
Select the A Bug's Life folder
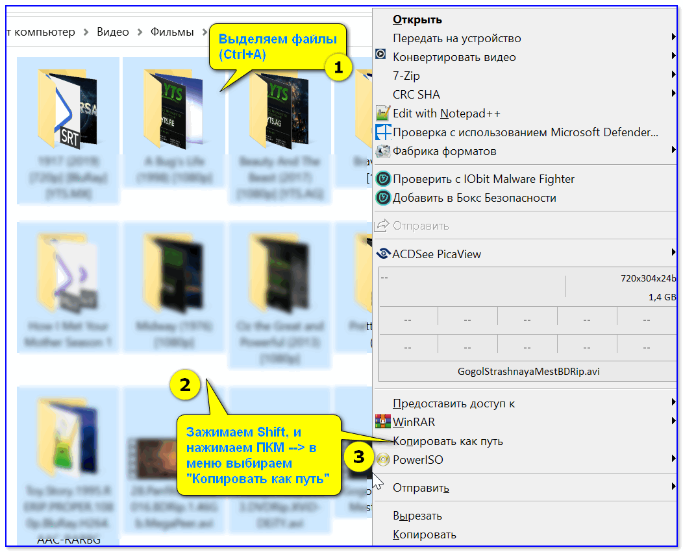coord(174,123)
